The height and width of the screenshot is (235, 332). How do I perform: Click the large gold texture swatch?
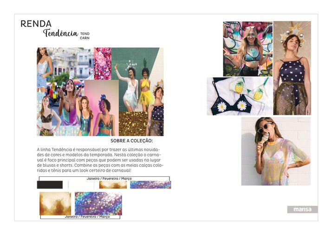coord(55,203)
